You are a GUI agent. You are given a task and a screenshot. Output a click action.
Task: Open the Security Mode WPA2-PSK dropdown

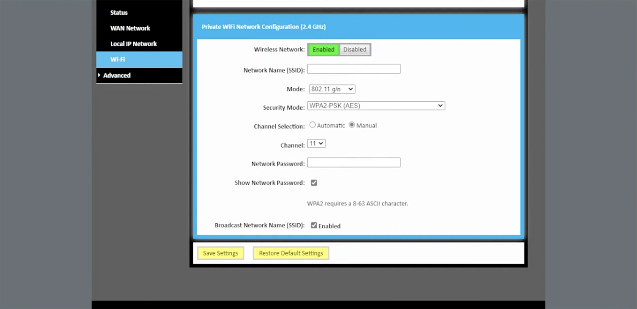(376, 106)
